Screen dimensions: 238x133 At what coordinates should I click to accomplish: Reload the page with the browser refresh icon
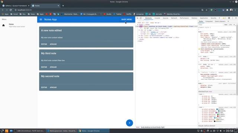[x=11, y=10]
